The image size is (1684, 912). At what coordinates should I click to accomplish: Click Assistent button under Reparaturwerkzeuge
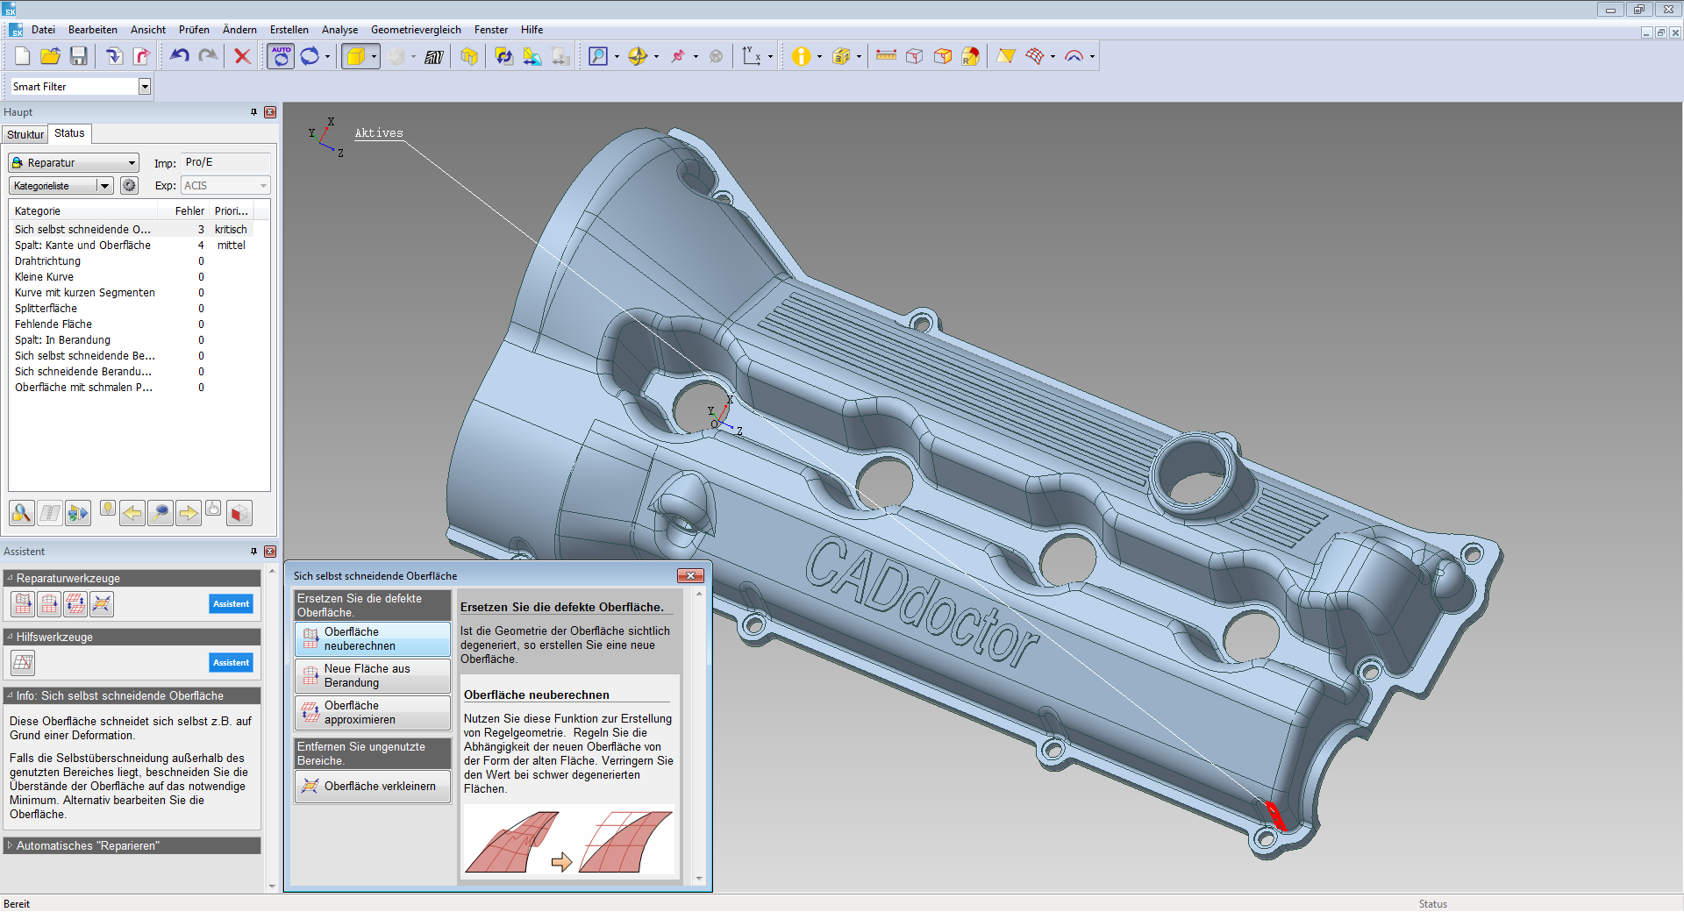231,604
